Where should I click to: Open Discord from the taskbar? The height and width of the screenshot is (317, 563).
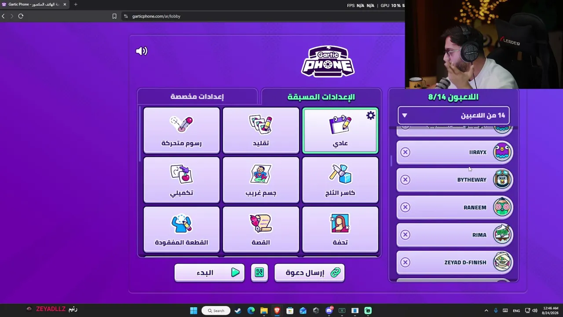click(329, 310)
